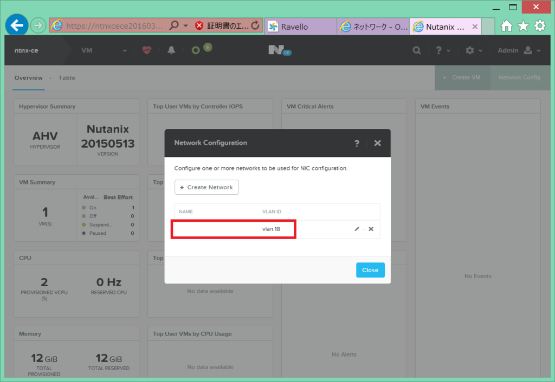
Task: Click the On status row
Action: point(108,207)
